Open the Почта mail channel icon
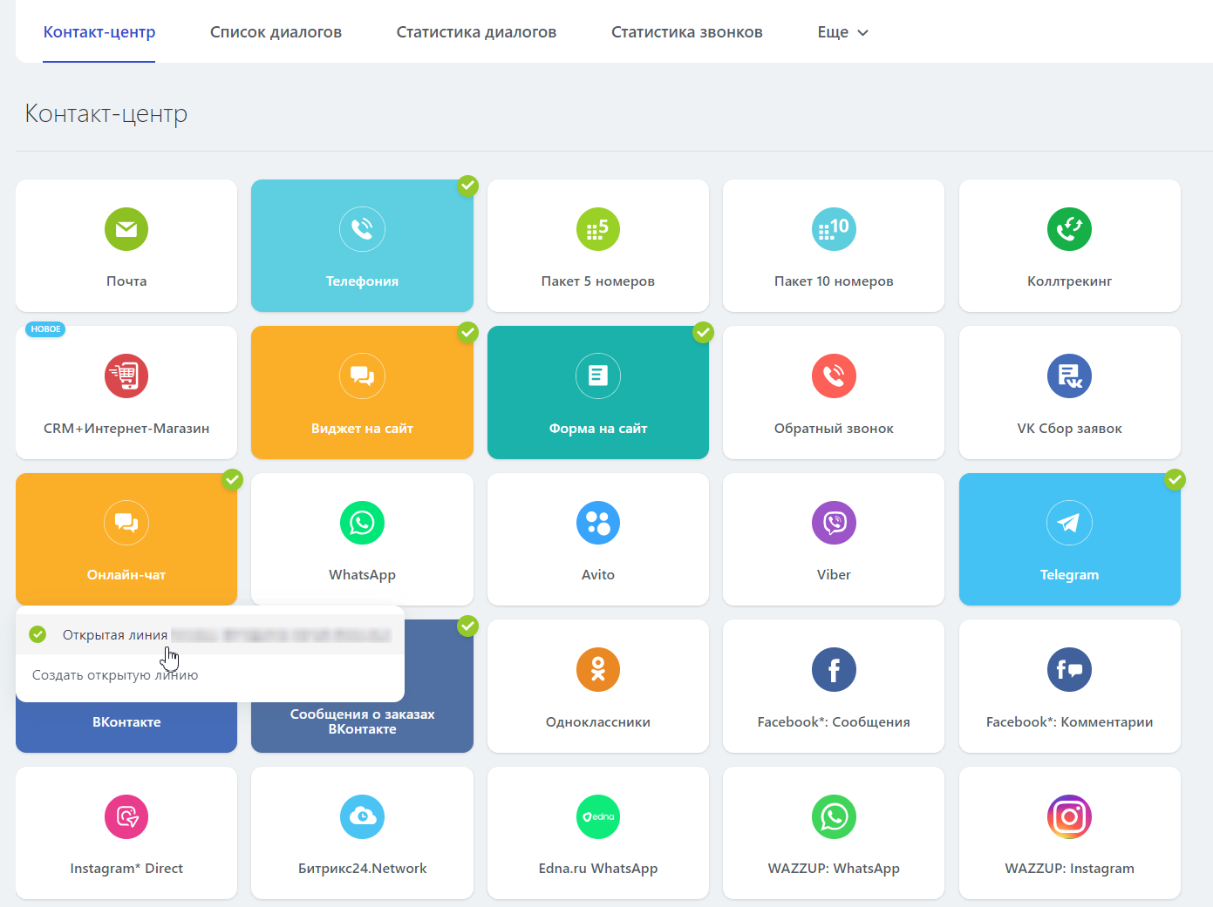Viewport: 1213px width, 907px height. tap(126, 229)
